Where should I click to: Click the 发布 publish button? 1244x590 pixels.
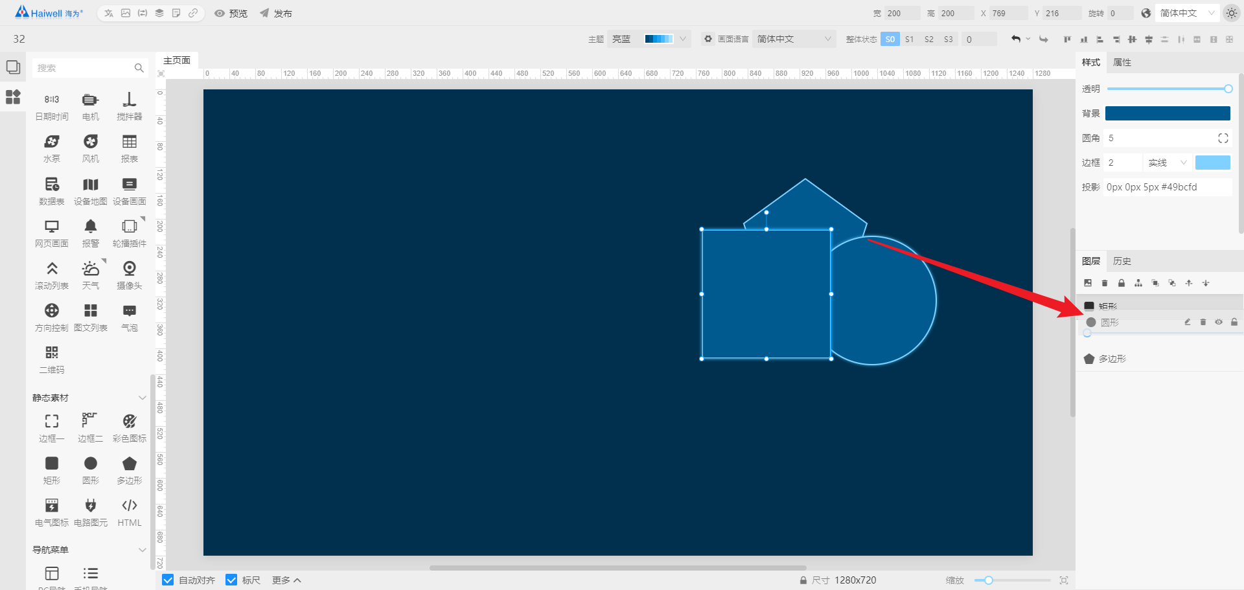(x=276, y=13)
